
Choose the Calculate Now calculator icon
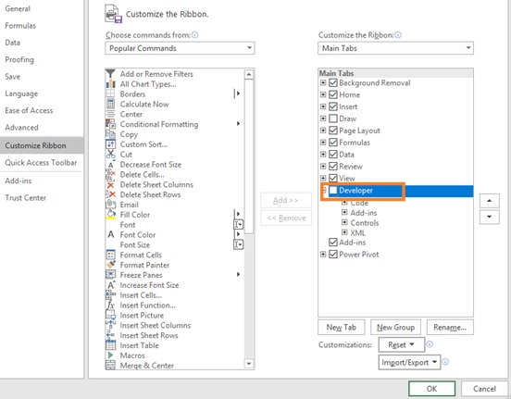click(x=111, y=104)
